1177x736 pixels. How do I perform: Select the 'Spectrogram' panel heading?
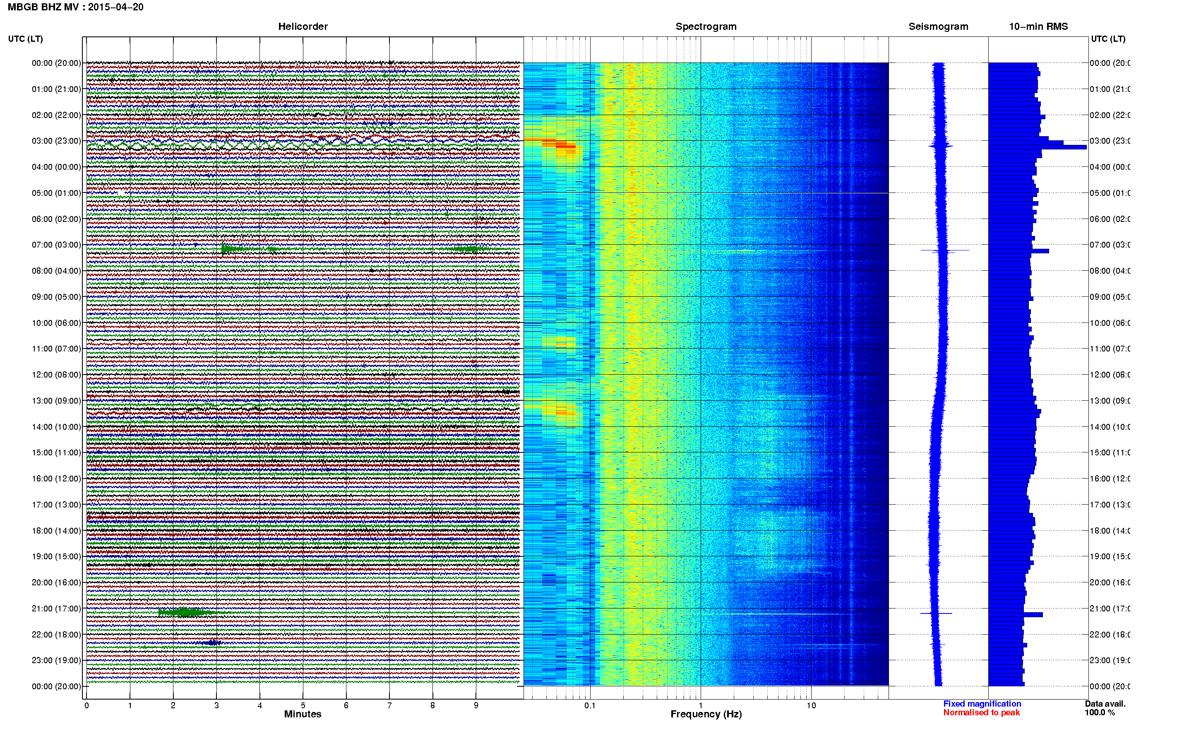(x=706, y=26)
